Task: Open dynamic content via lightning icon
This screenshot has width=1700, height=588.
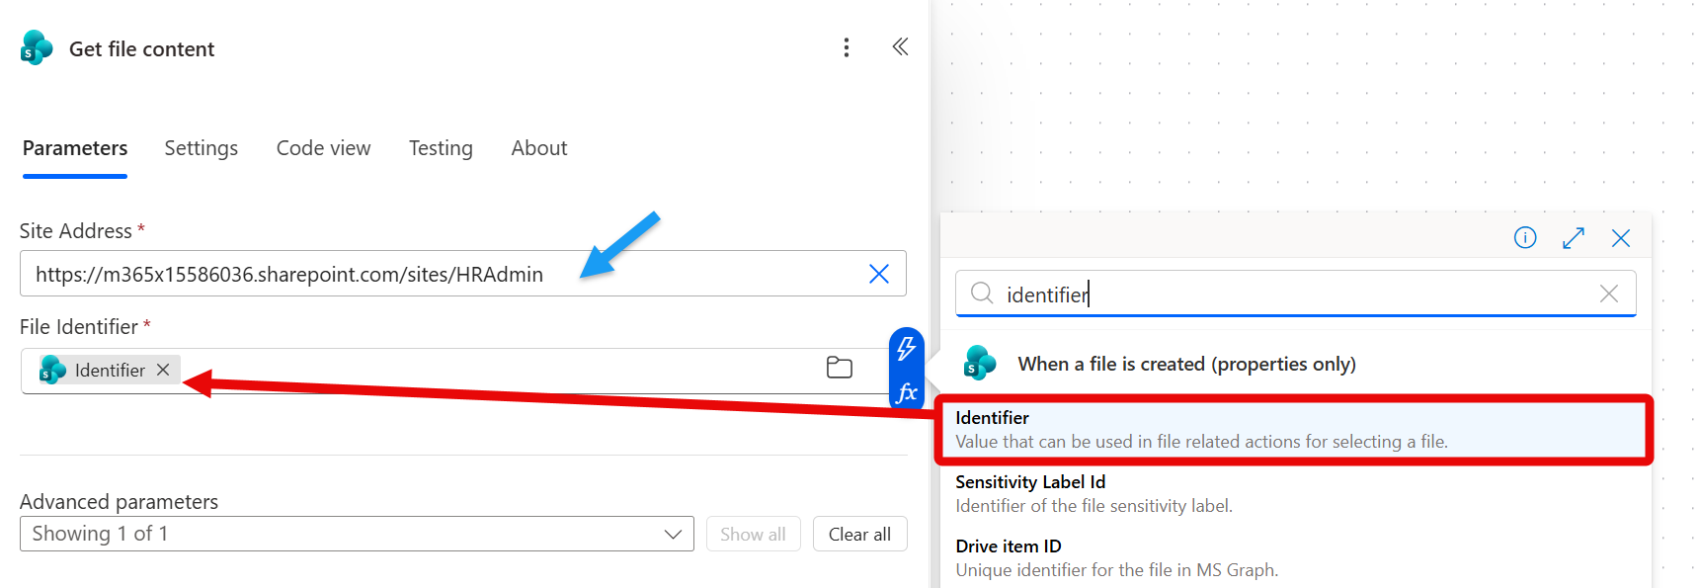Action: (906, 349)
